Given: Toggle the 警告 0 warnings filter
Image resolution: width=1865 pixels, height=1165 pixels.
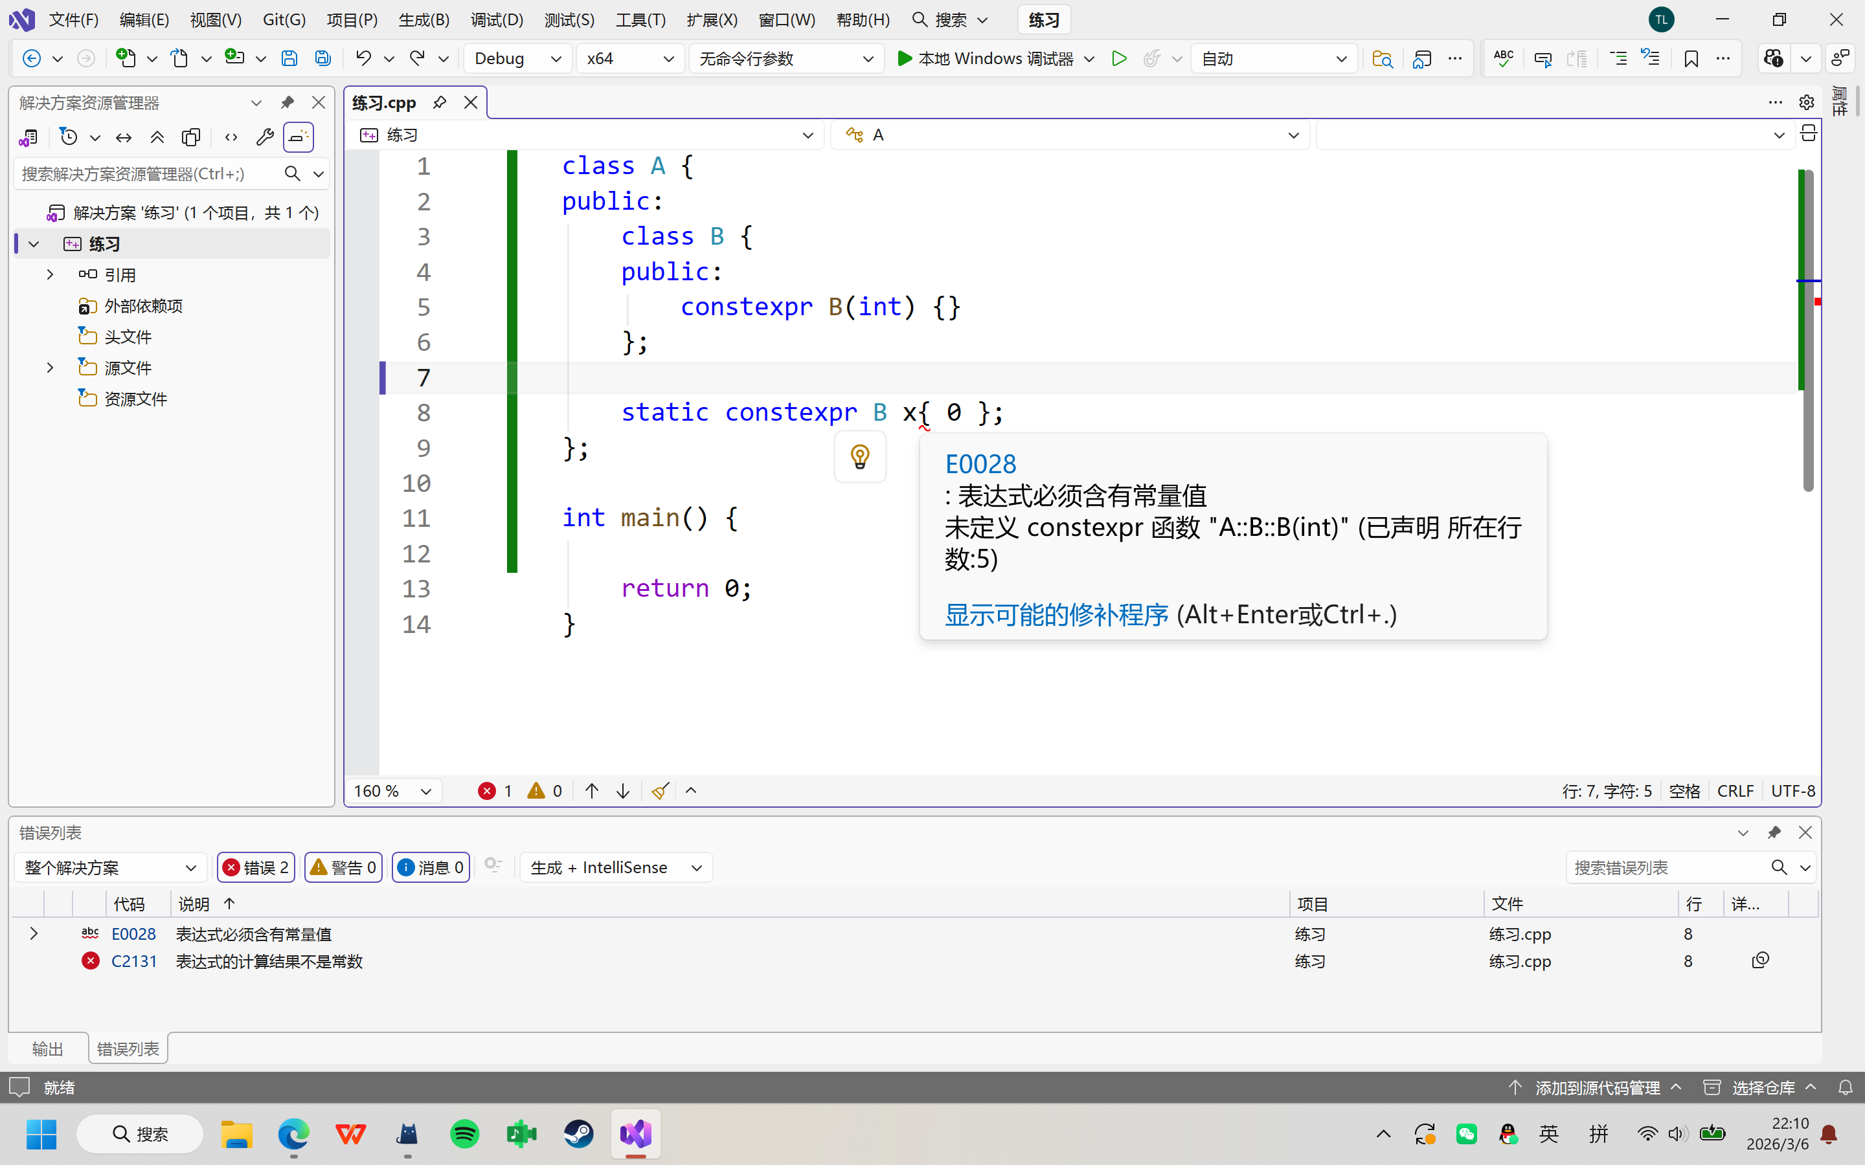Looking at the screenshot, I should [344, 867].
